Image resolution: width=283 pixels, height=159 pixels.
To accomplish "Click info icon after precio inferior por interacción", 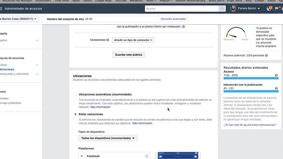I will pos(183,27).
